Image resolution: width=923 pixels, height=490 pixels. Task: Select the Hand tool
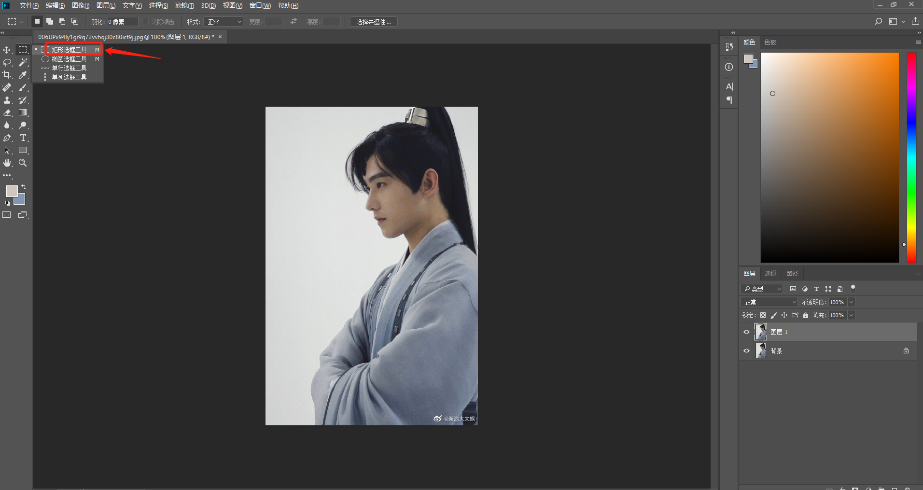7,163
